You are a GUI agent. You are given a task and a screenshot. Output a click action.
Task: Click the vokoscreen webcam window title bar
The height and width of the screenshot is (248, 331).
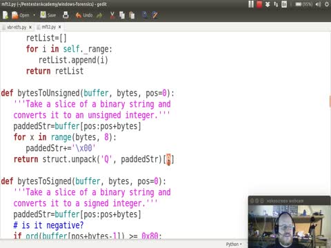[290, 200]
